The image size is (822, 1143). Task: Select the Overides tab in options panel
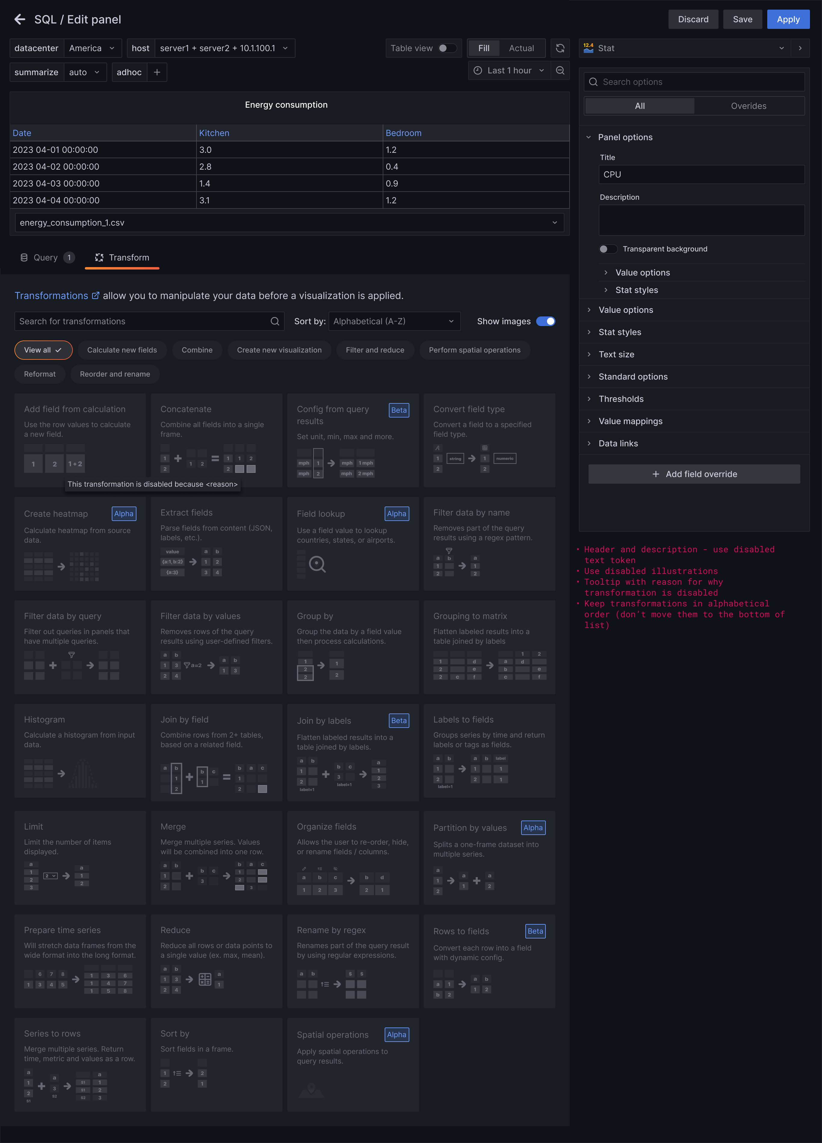pyautogui.click(x=749, y=106)
